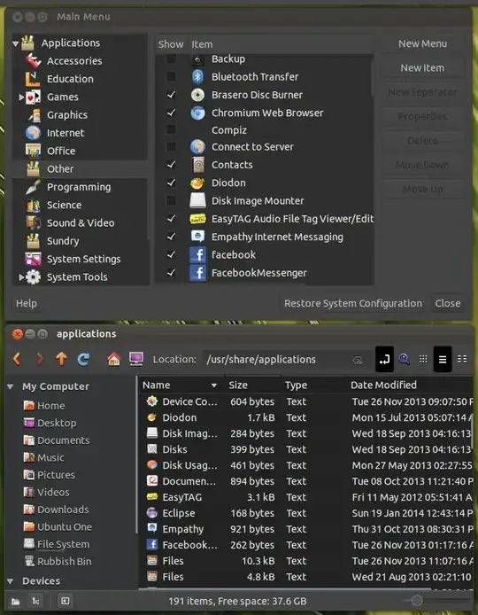Tick the Disk Image Mounter checkbox
The width and height of the screenshot is (478, 615).
[171, 200]
